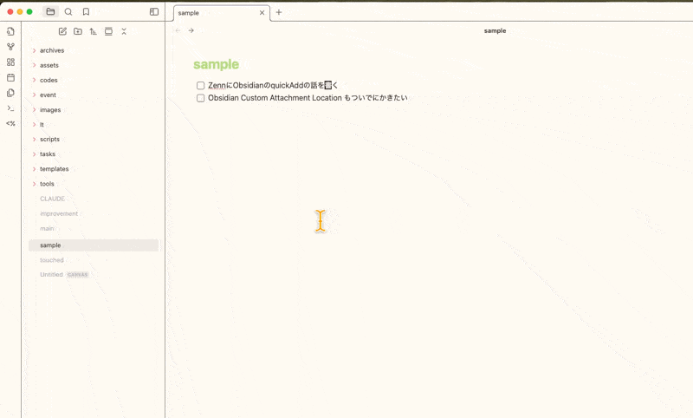Click the auto-reveal current file icon

coord(108,31)
